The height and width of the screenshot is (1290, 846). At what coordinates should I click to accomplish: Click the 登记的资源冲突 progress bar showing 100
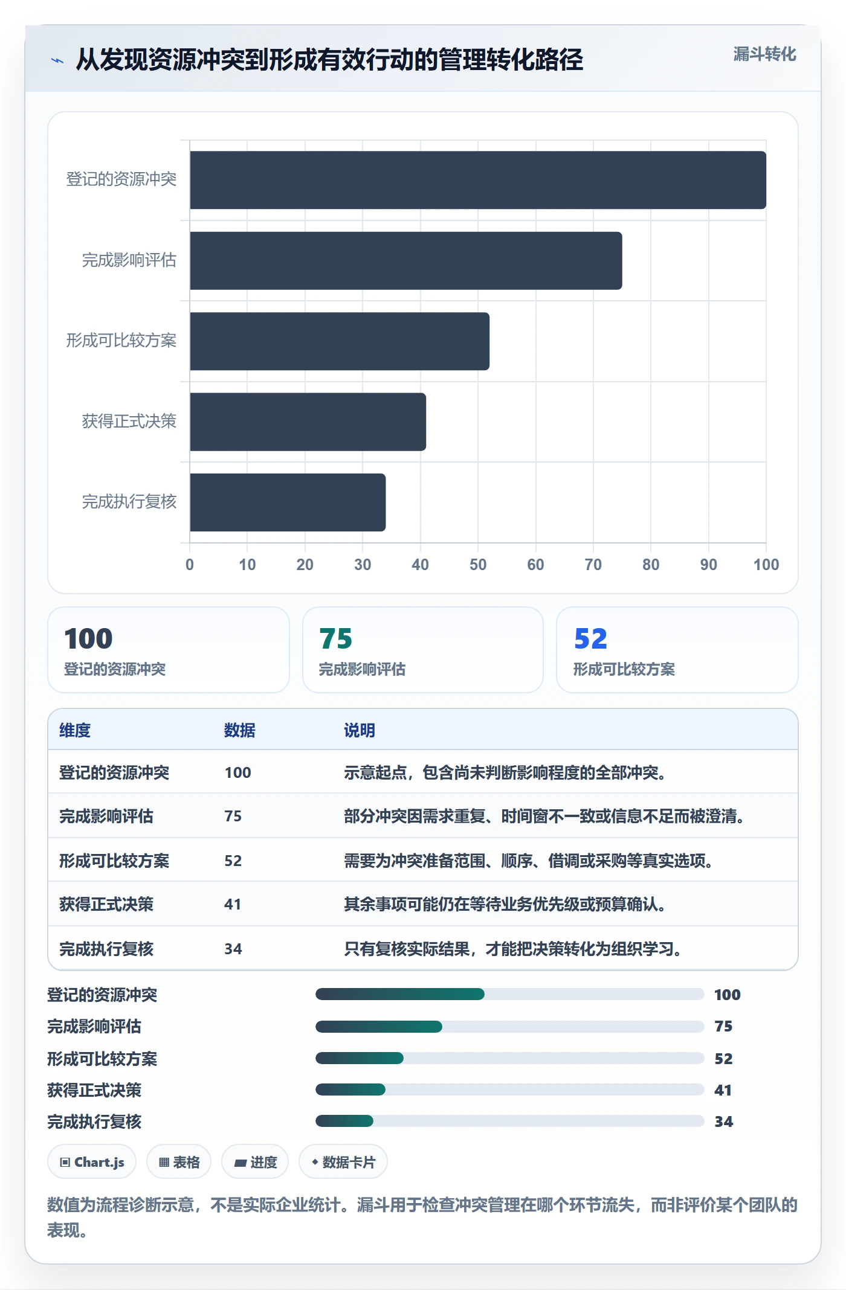point(510,994)
